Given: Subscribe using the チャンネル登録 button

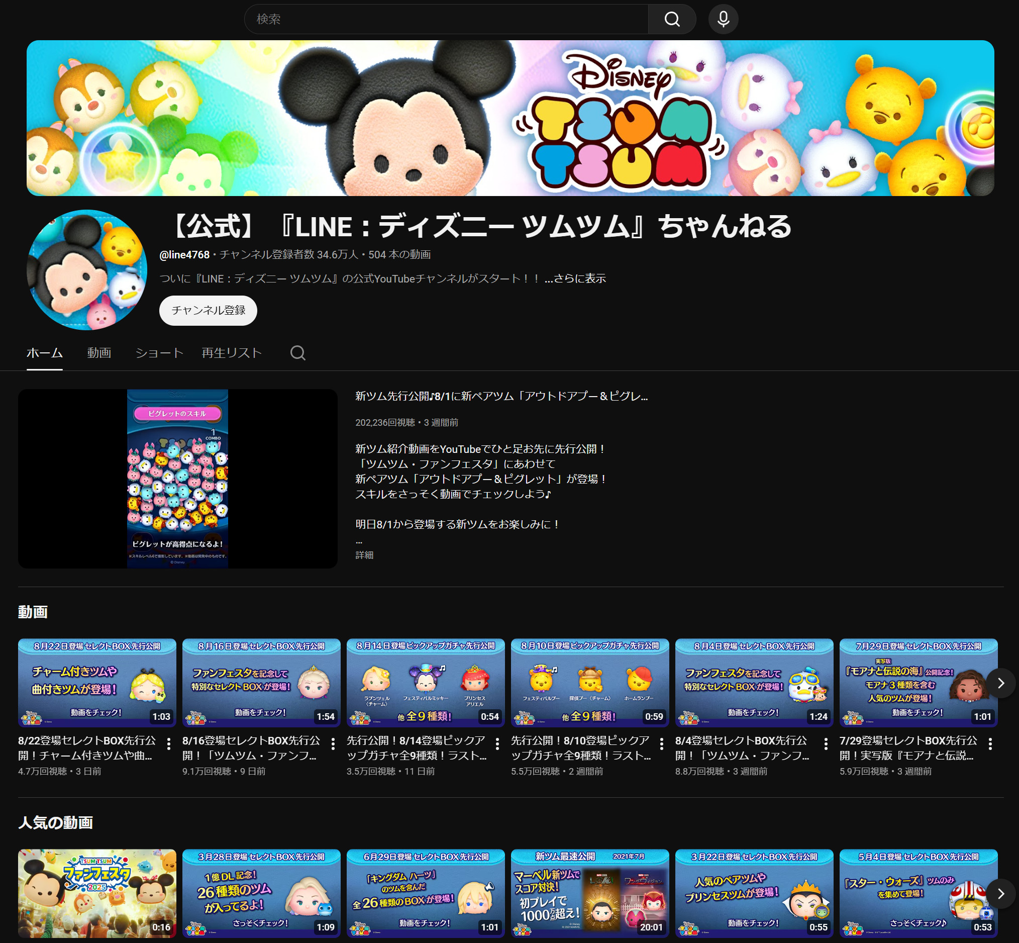Looking at the screenshot, I should (x=208, y=310).
